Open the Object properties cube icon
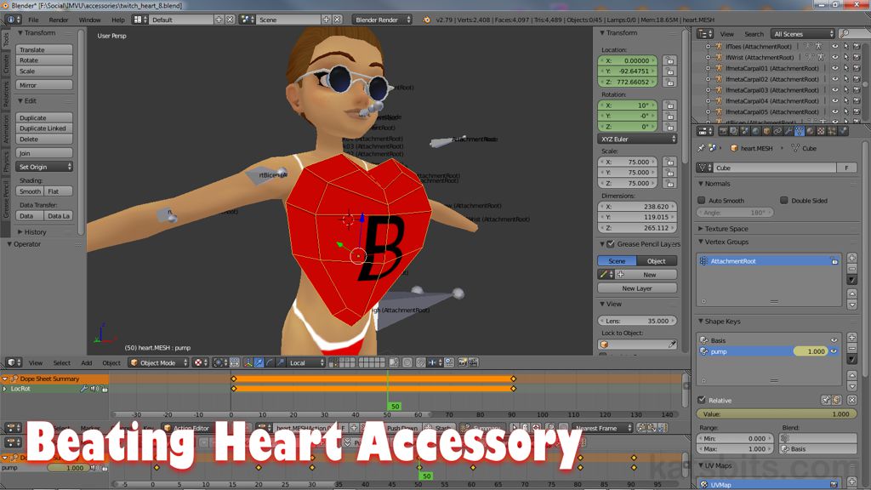 (766, 131)
